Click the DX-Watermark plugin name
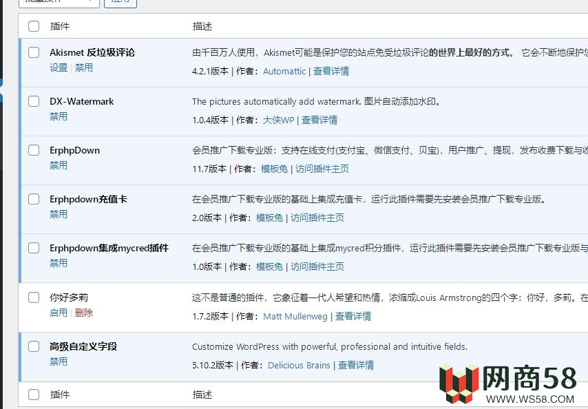This screenshot has height=409, width=588. pyautogui.click(x=82, y=101)
